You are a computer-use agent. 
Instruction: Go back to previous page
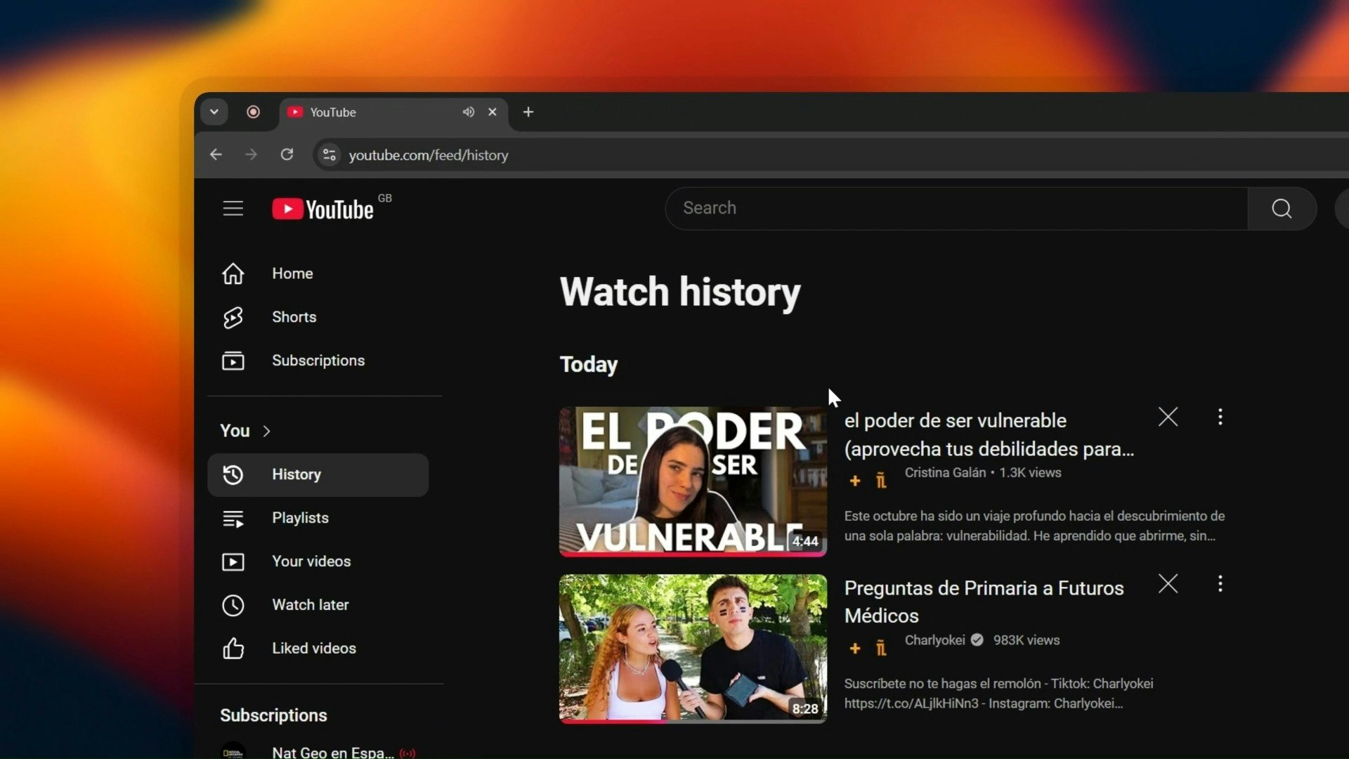(x=216, y=155)
